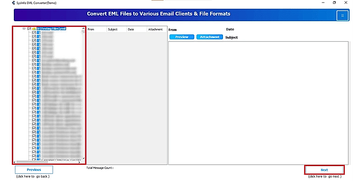This screenshot has height=181, width=363.
Task: Click the tree's horizontal scroll left arrow
Action: pos(15,162)
